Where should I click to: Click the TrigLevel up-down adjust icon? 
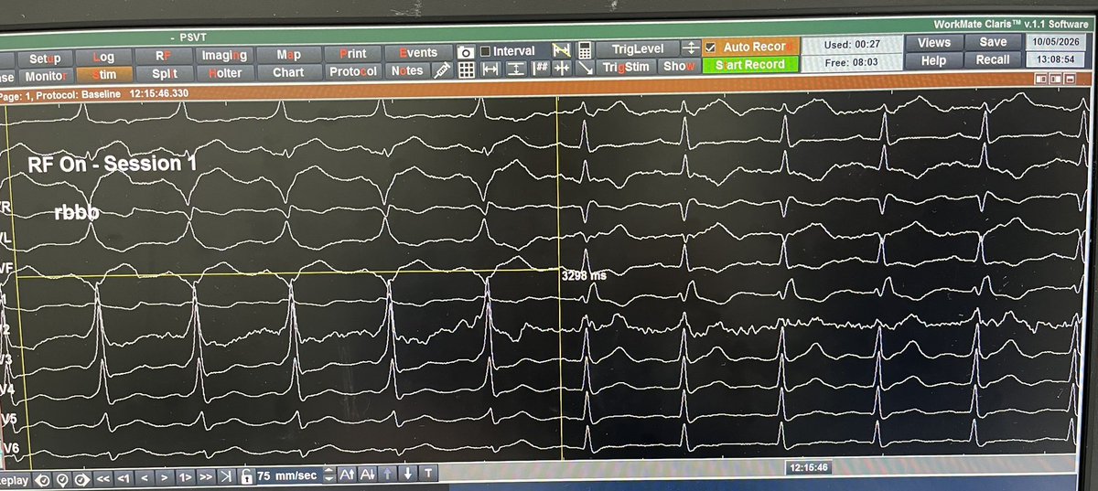coord(691,48)
